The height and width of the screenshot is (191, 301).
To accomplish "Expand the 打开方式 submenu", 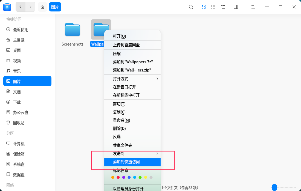I will (x=132, y=79).
